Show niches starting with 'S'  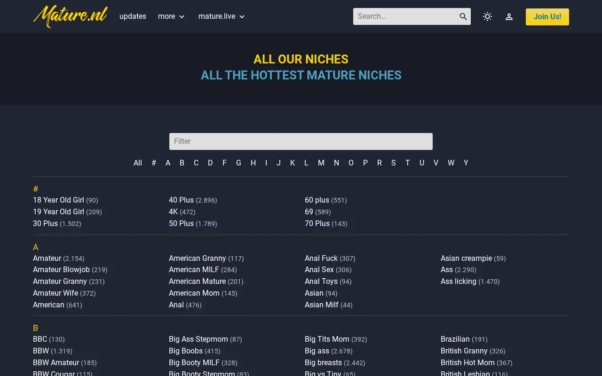point(394,163)
